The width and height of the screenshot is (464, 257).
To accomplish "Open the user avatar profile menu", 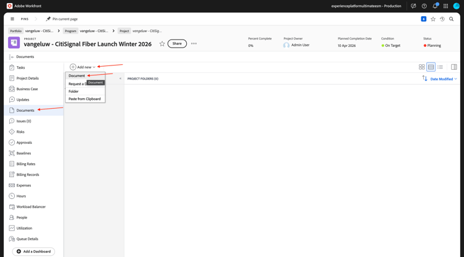I will [457, 6].
